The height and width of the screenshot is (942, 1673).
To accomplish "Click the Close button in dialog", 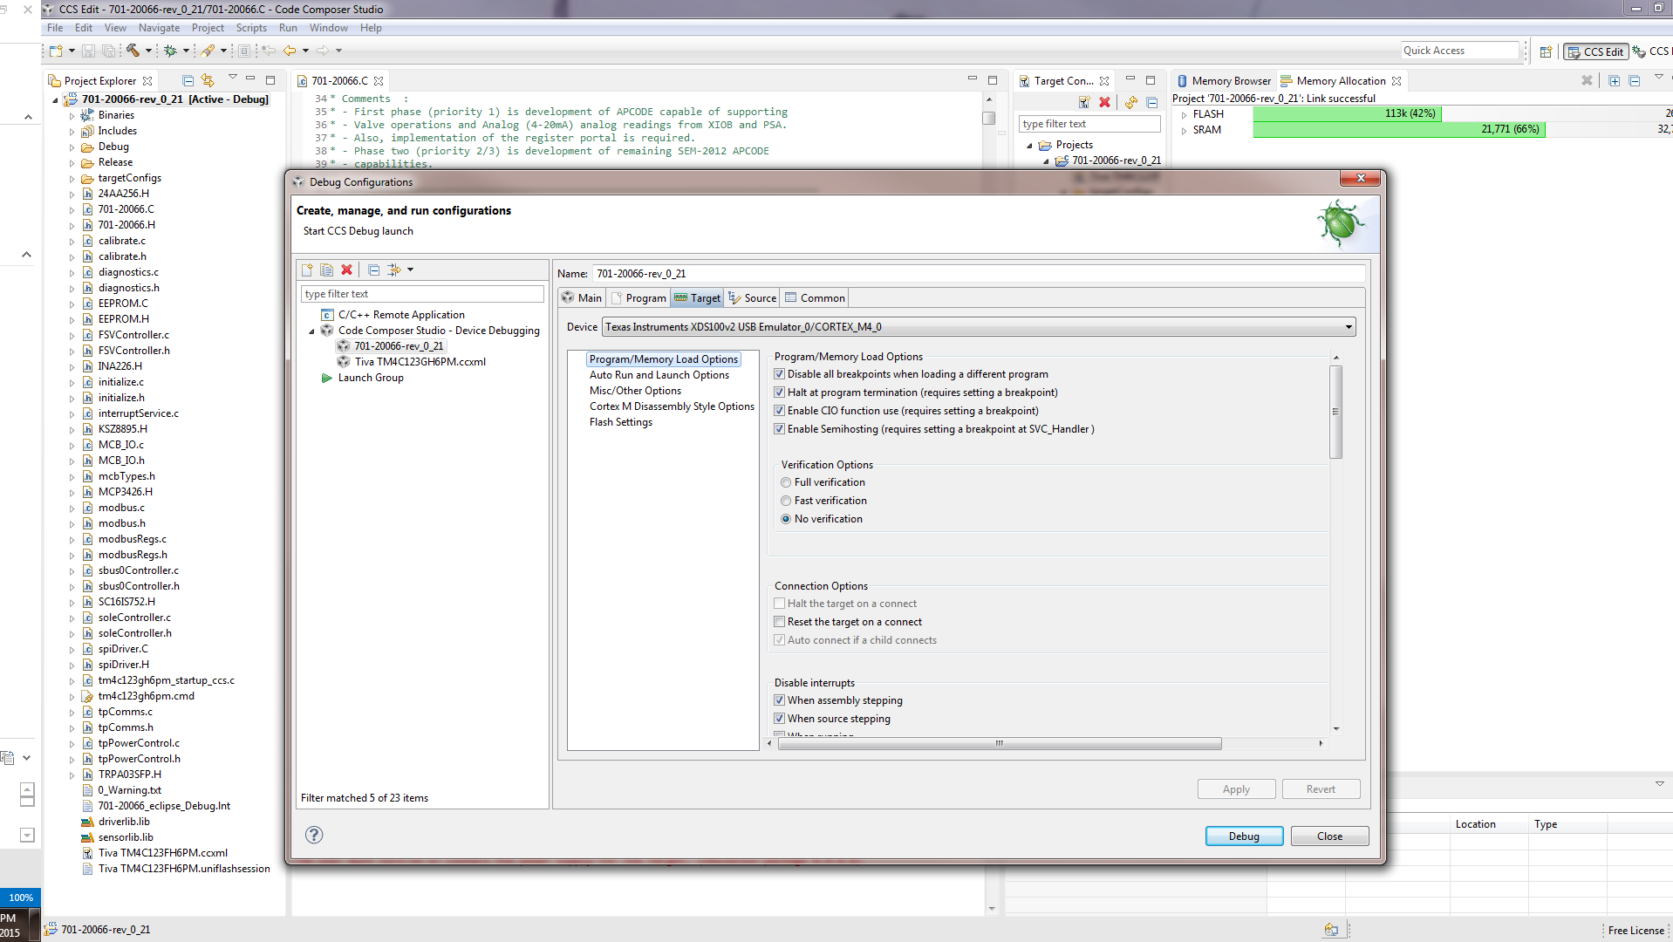I will point(1329,836).
